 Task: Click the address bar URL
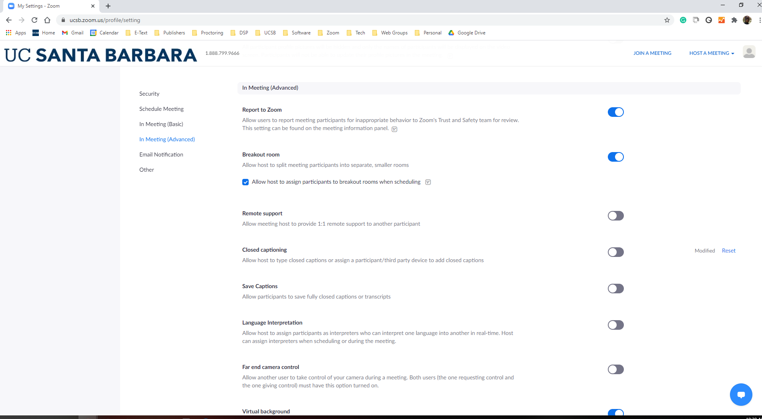[105, 20]
